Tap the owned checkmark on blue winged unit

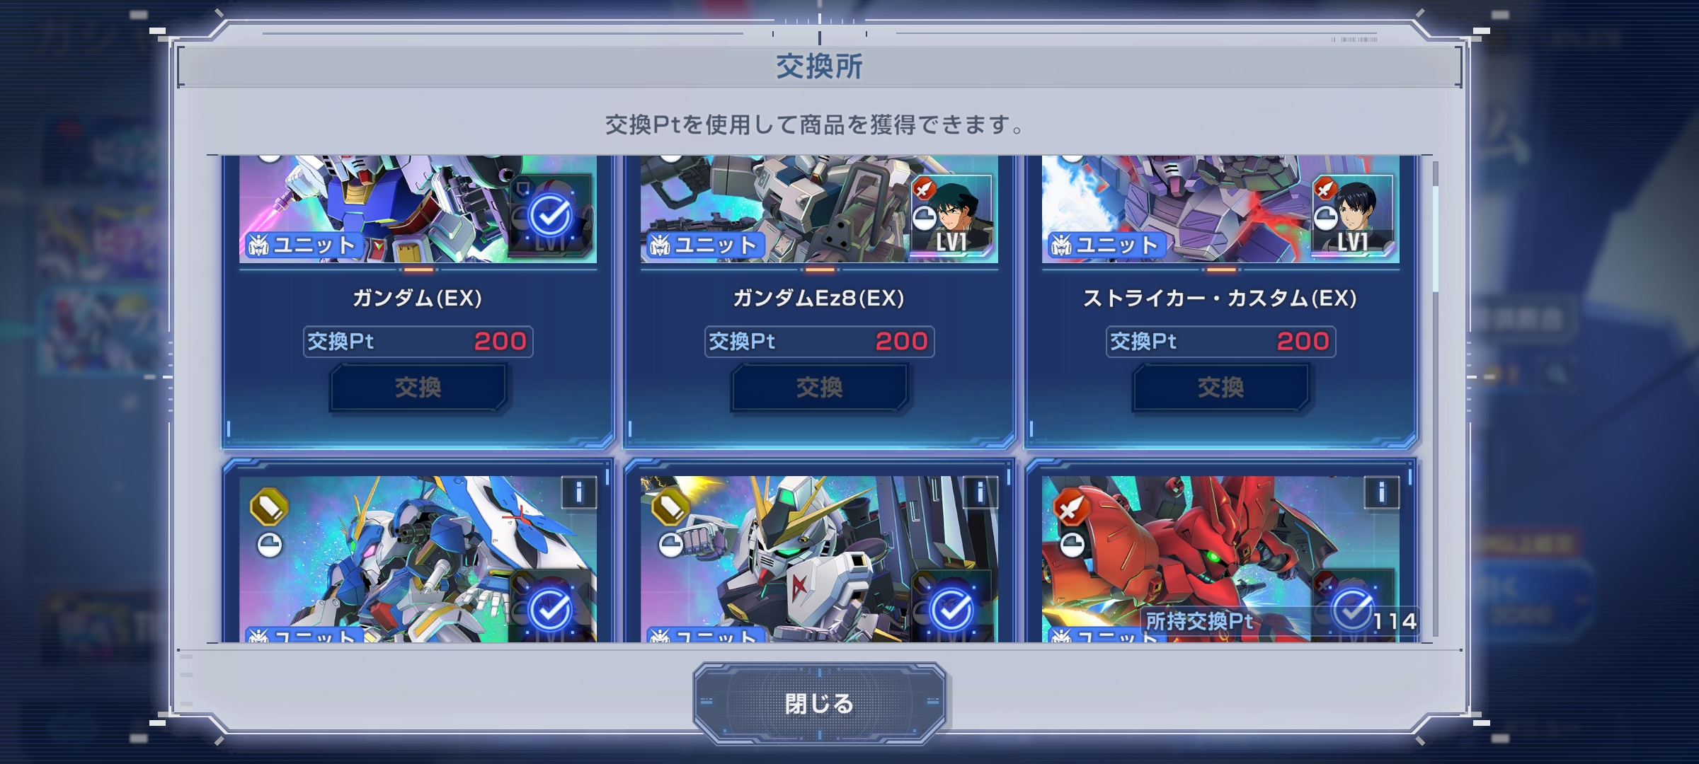(x=550, y=609)
